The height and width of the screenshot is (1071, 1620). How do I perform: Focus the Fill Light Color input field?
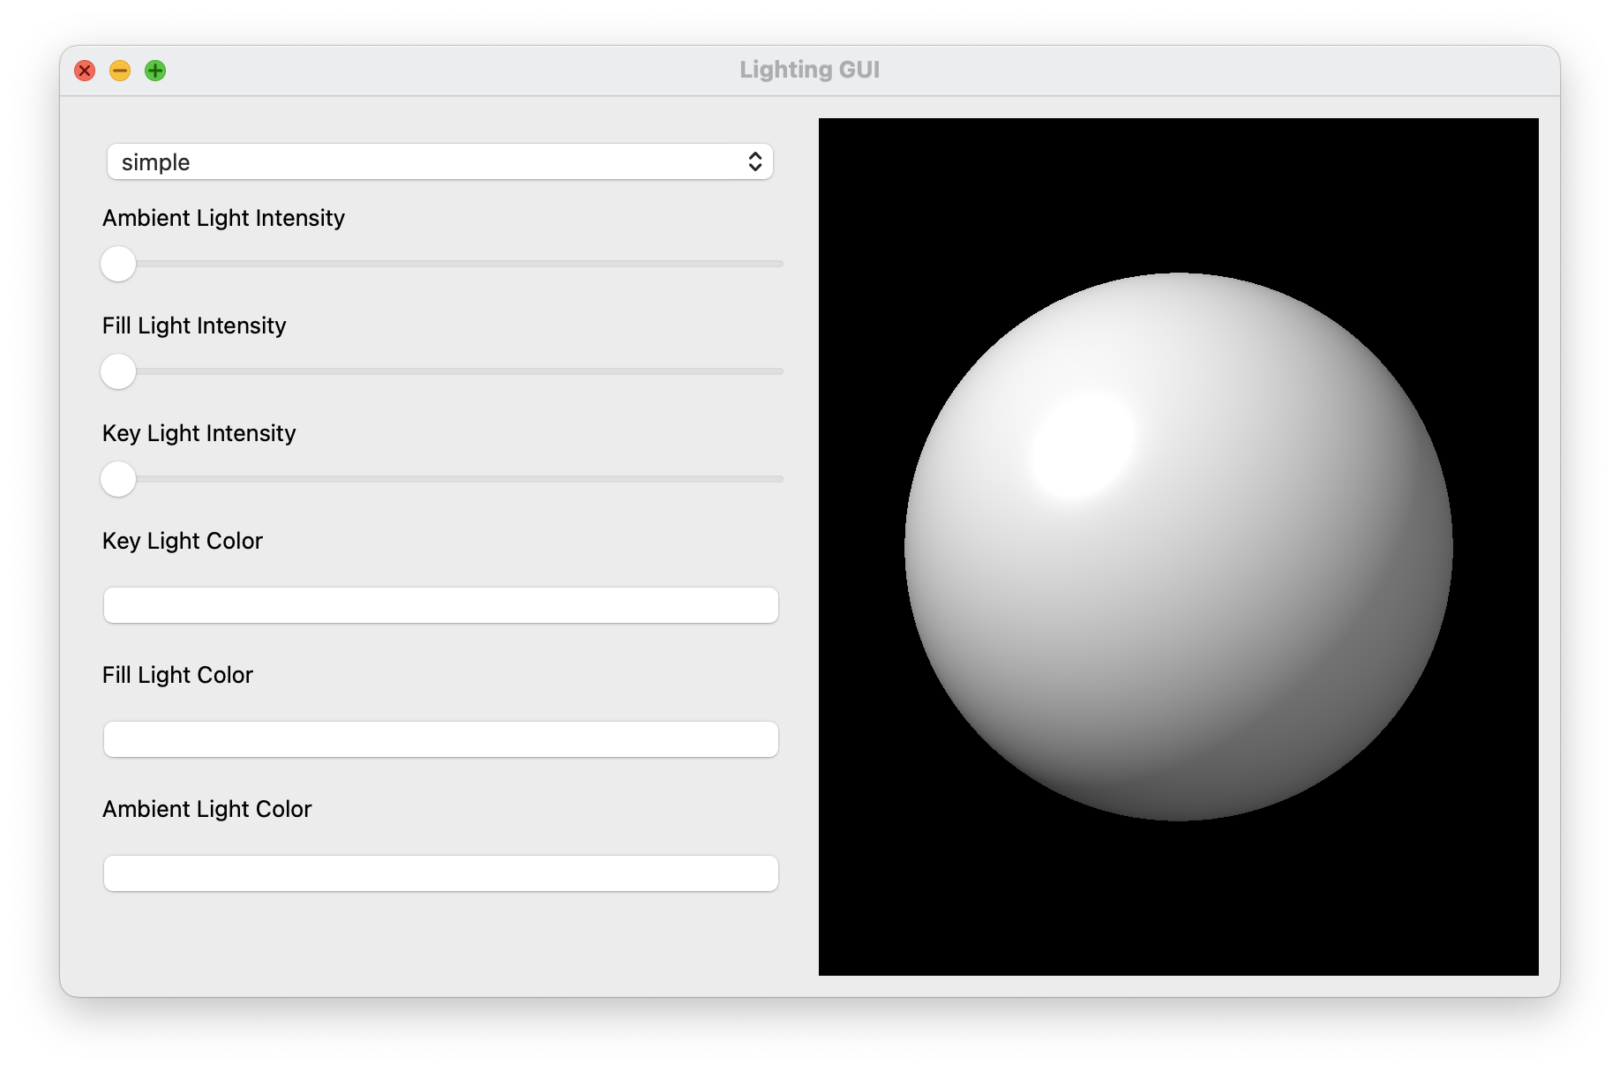[x=440, y=739]
